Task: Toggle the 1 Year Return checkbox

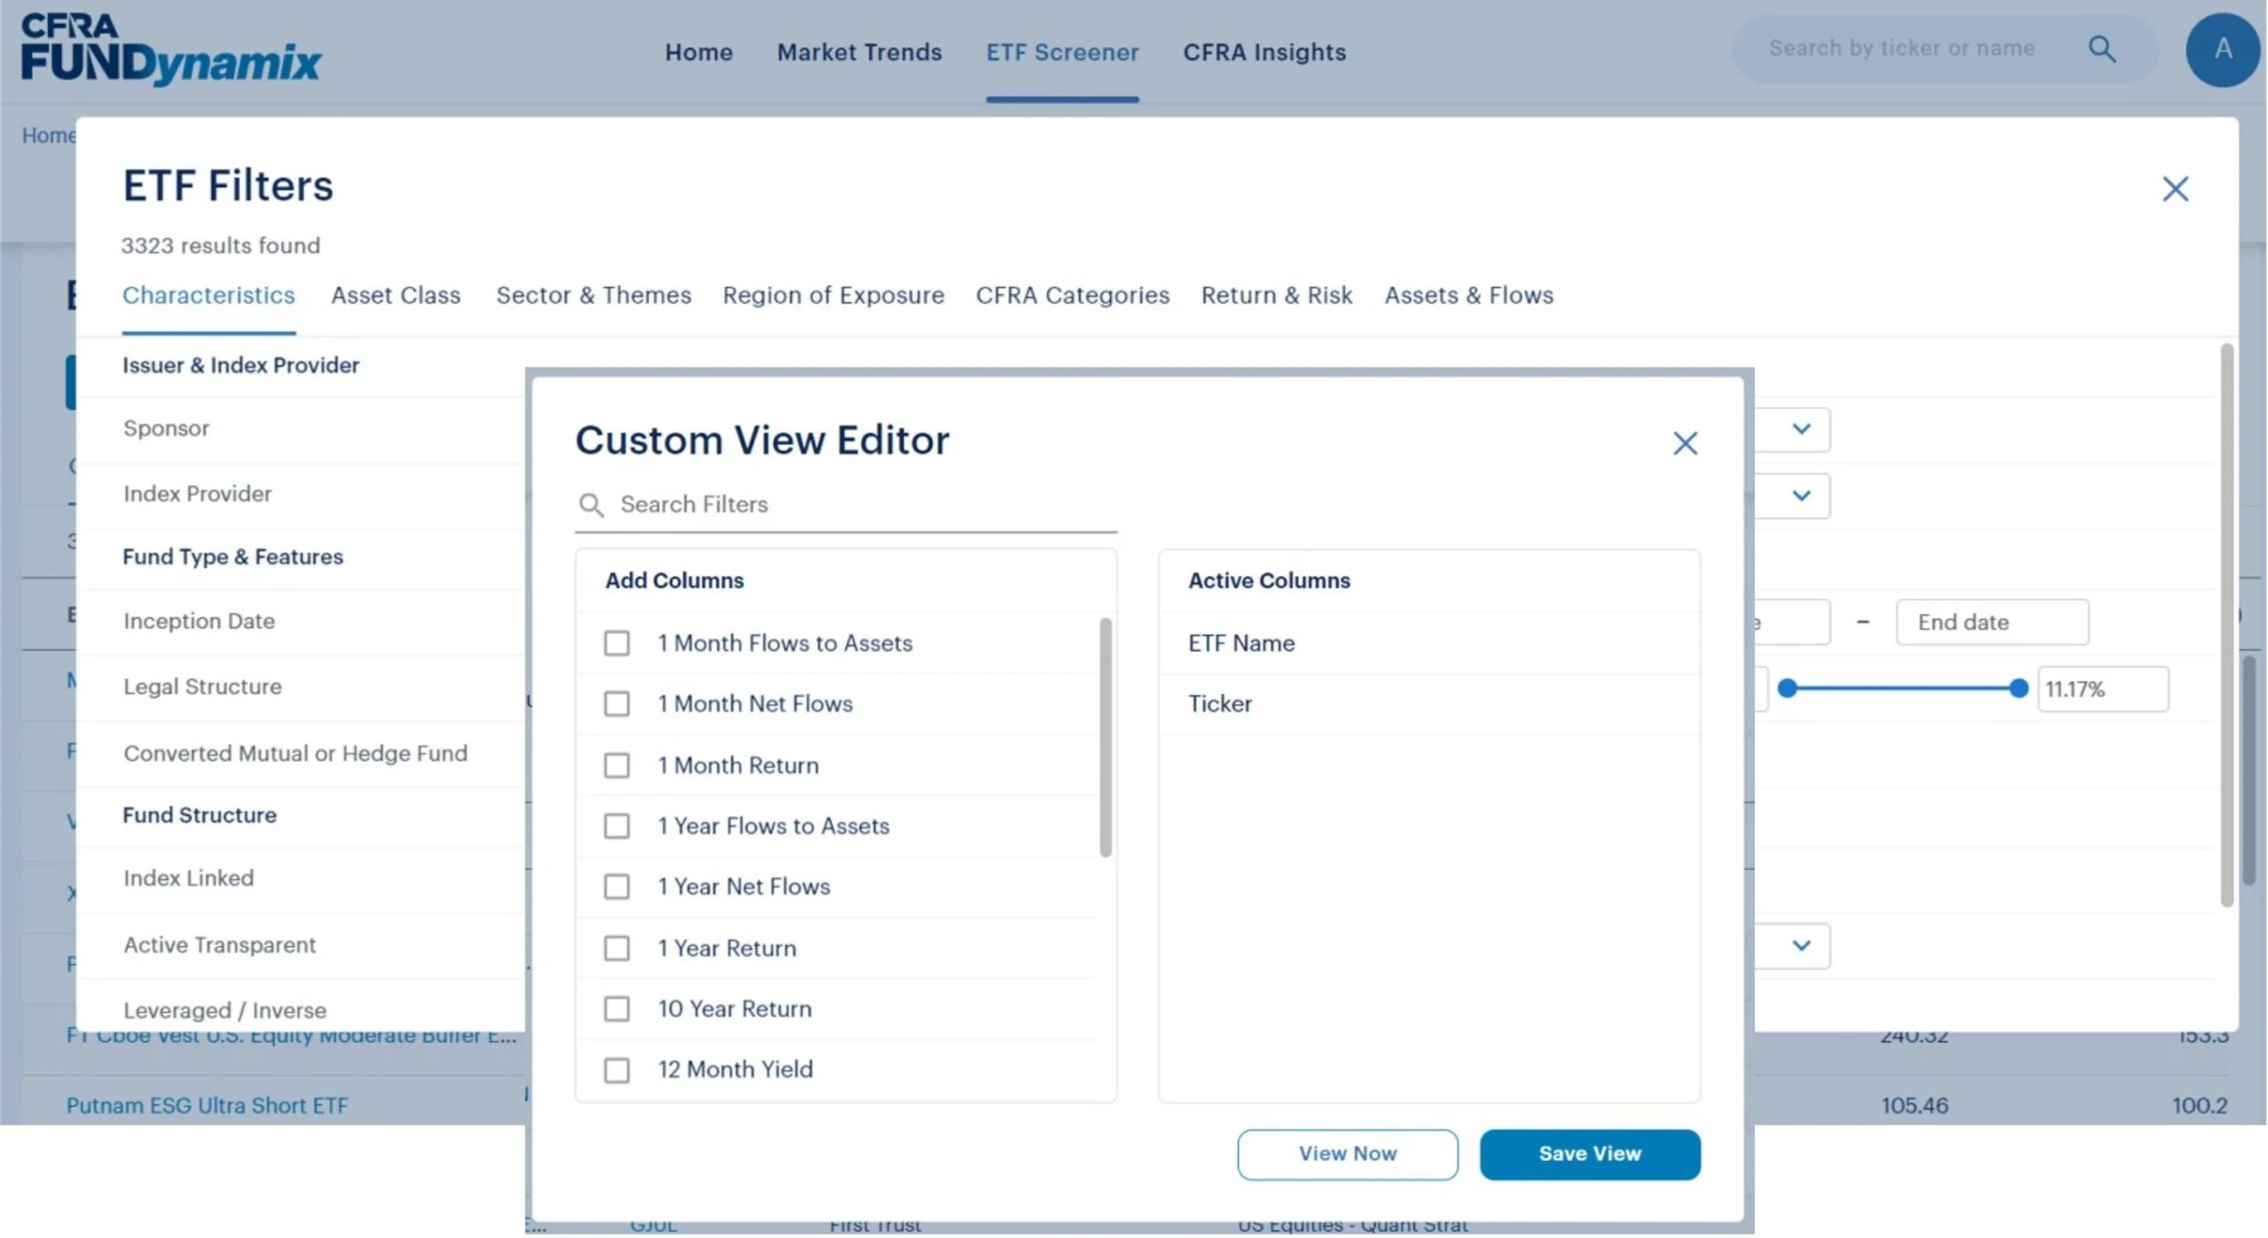Action: pos(617,948)
